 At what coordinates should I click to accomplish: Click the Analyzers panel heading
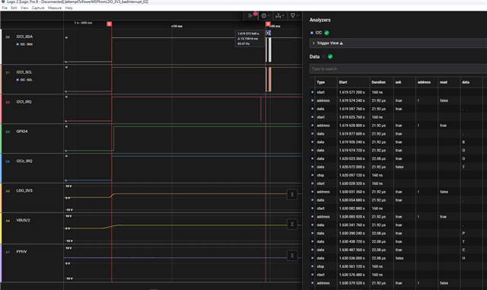coord(320,20)
